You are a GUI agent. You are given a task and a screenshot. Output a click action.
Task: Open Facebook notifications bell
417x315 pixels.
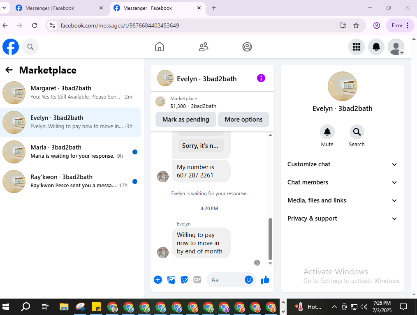[376, 47]
